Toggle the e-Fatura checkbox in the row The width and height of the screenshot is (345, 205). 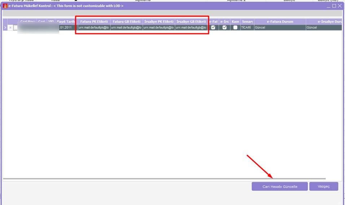point(213,27)
